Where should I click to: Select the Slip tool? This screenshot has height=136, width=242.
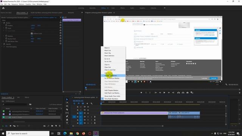(67, 113)
